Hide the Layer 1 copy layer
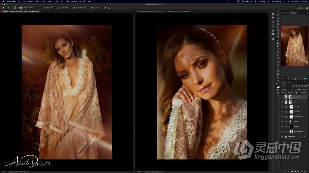Screen dimensions: 309x173 coord(282,97)
